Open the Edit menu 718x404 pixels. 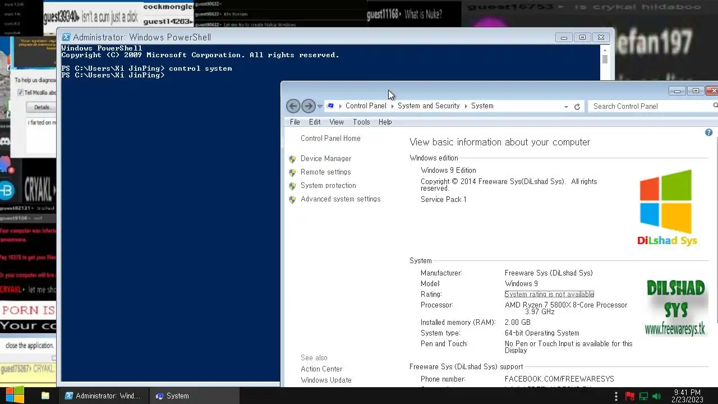tap(315, 122)
